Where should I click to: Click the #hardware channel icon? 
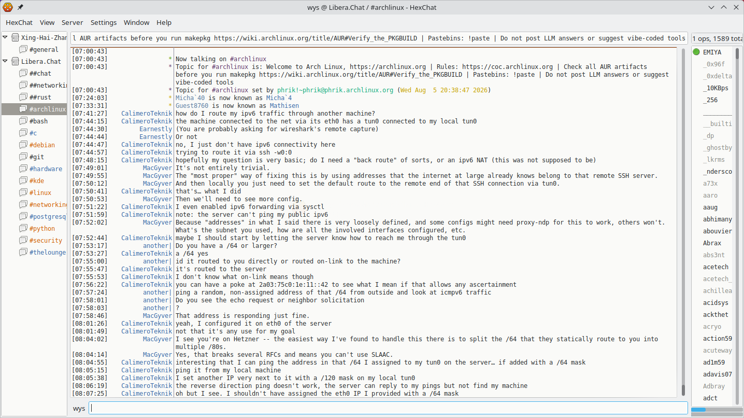click(x=23, y=169)
